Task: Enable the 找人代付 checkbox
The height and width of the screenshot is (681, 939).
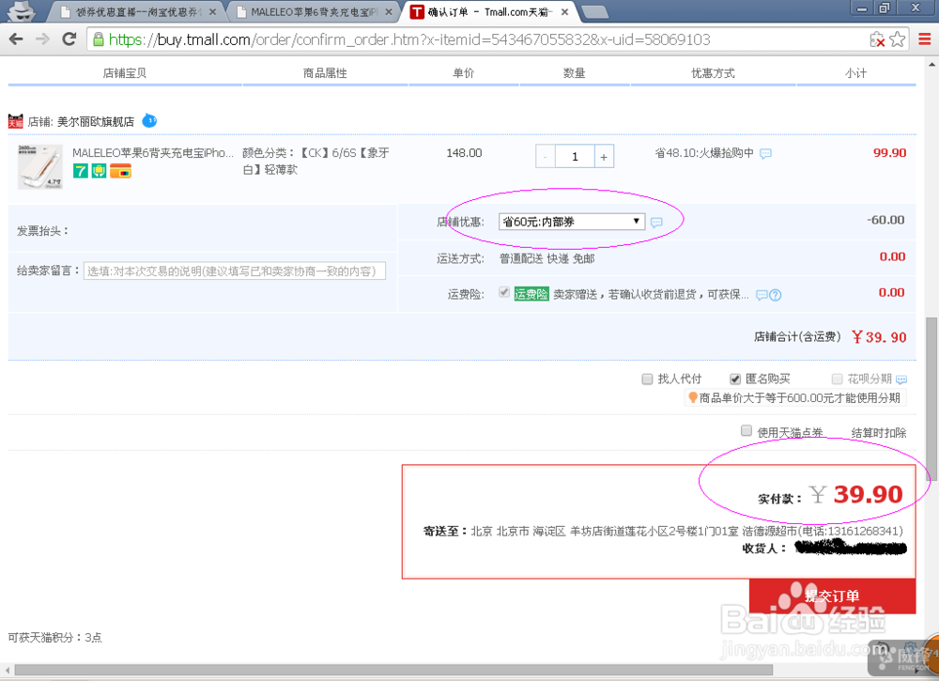Action: [647, 379]
